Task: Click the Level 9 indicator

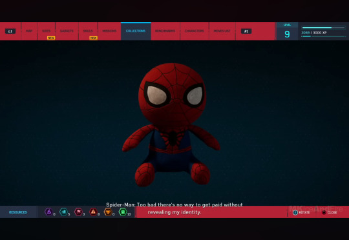Action: point(287,32)
